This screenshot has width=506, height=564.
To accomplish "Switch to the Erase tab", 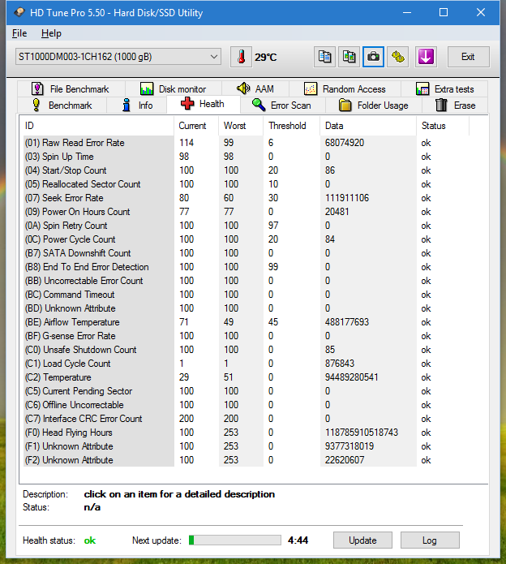I will click(456, 105).
